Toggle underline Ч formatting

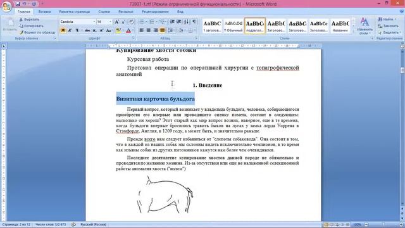(77, 30)
